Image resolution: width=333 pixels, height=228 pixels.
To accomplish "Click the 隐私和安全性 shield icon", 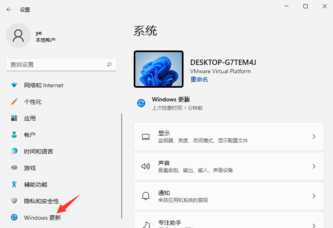I will coord(14,201).
